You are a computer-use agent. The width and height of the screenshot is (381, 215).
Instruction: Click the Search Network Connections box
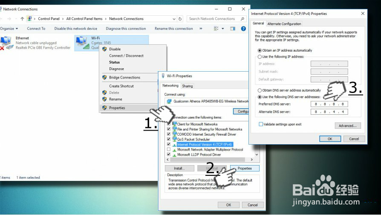click(216, 19)
